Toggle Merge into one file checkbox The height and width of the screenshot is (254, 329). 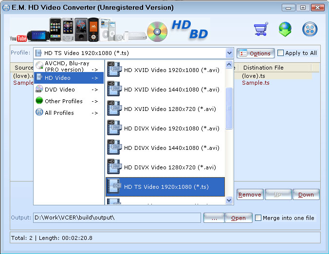[258, 218]
